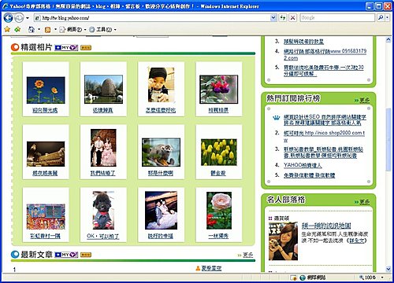The height and width of the screenshot is (283, 394).
Task: Click the orange RSS feeds icon
Action: click(x=47, y=30)
